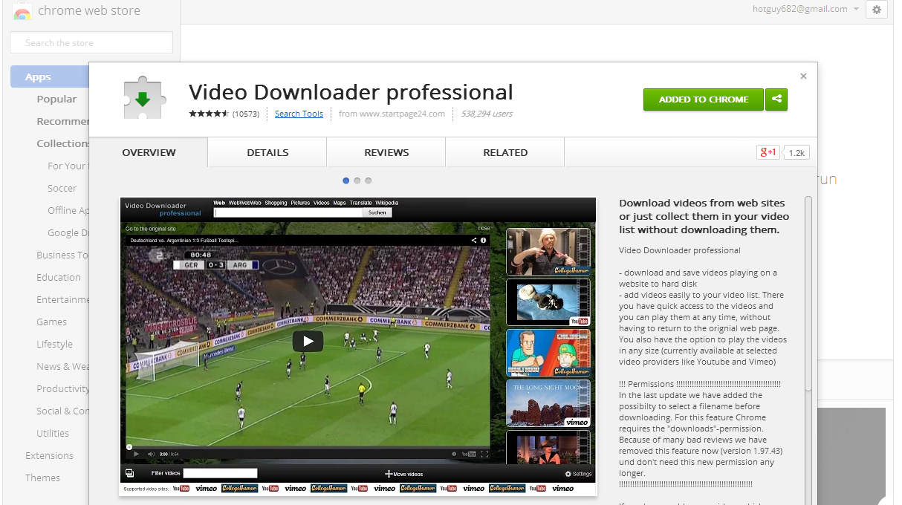Click the star rating of the extension

click(209, 114)
